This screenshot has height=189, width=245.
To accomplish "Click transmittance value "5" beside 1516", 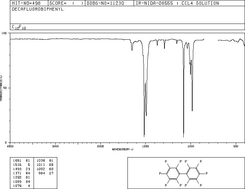I will pos(29,165).
